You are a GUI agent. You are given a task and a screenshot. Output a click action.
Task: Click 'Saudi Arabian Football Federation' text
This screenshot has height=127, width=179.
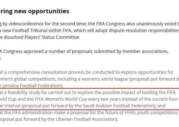coord(119,106)
